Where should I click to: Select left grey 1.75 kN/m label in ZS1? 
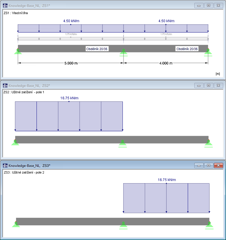[x=71, y=34]
